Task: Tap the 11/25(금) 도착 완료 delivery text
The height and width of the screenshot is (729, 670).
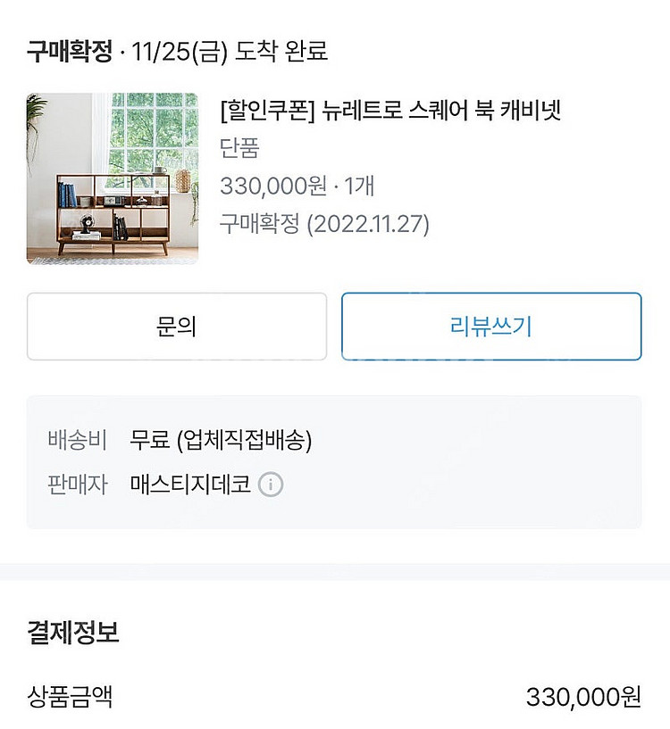Action: coord(230,51)
